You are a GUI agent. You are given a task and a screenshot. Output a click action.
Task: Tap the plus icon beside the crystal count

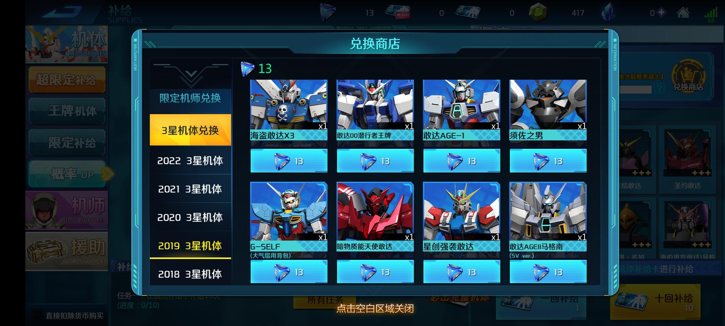pyautogui.click(x=662, y=13)
